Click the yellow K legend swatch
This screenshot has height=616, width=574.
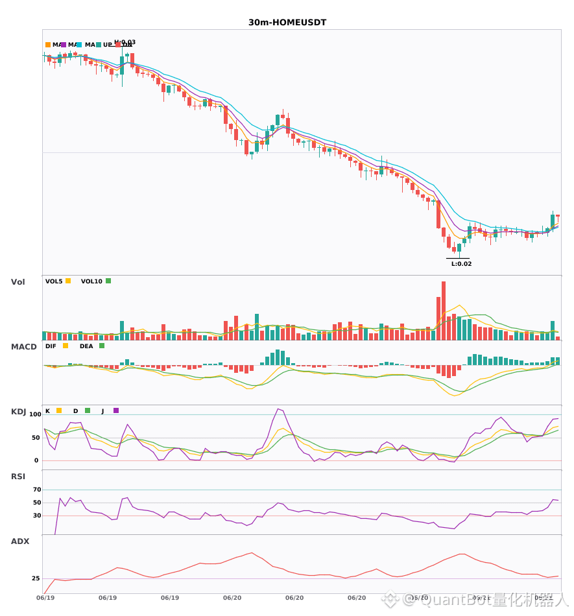click(59, 410)
